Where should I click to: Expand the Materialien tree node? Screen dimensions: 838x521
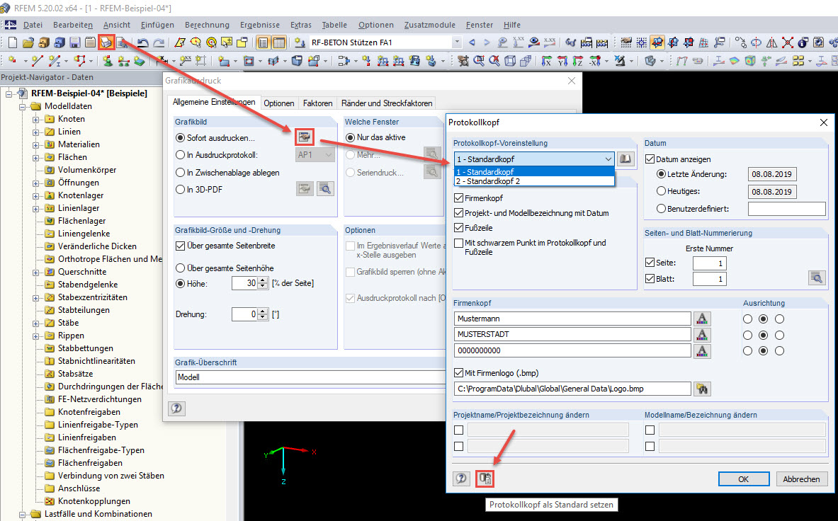(35, 144)
